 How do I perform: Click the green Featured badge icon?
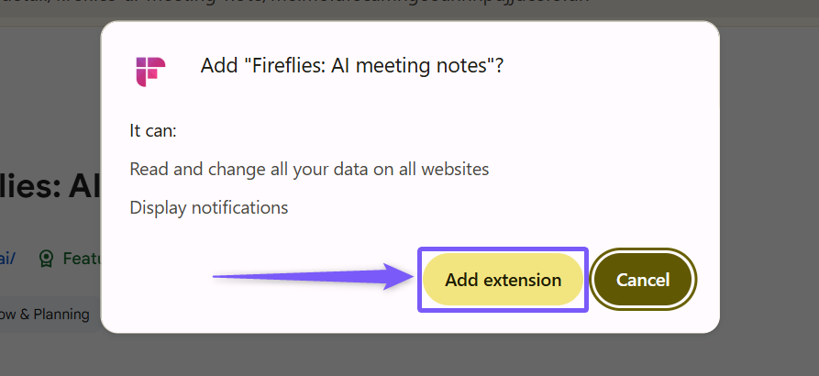coord(47,259)
